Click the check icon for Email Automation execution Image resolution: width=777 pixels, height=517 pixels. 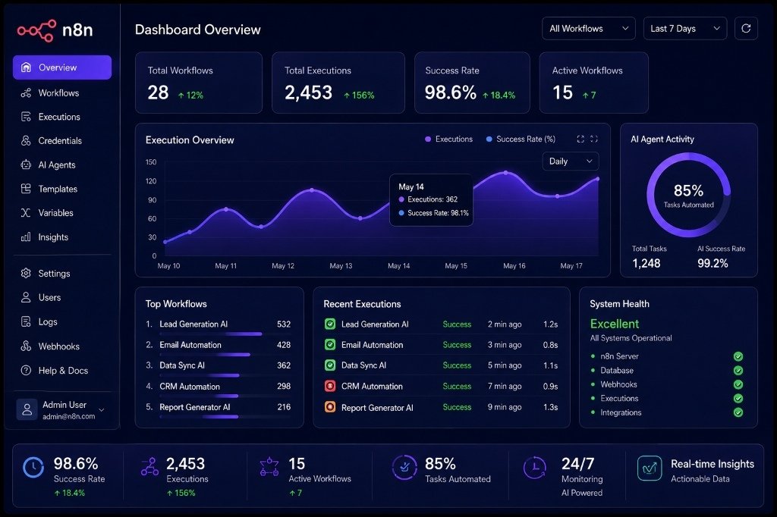330,345
